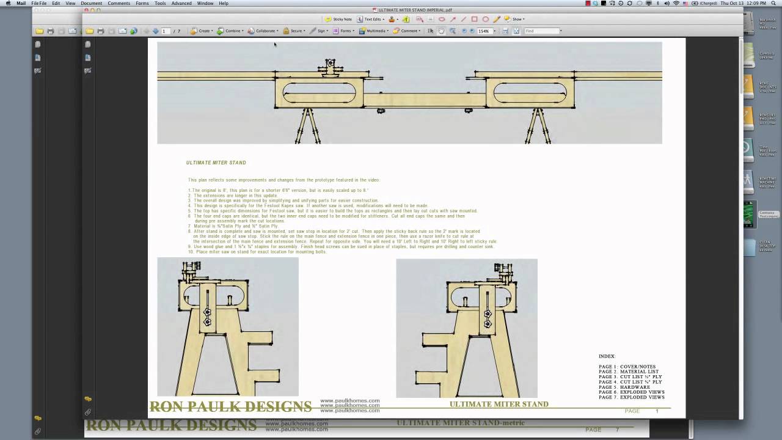The width and height of the screenshot is (782, 440).
Task: Click the Print icon in front window toolbar
Action: 101,31
